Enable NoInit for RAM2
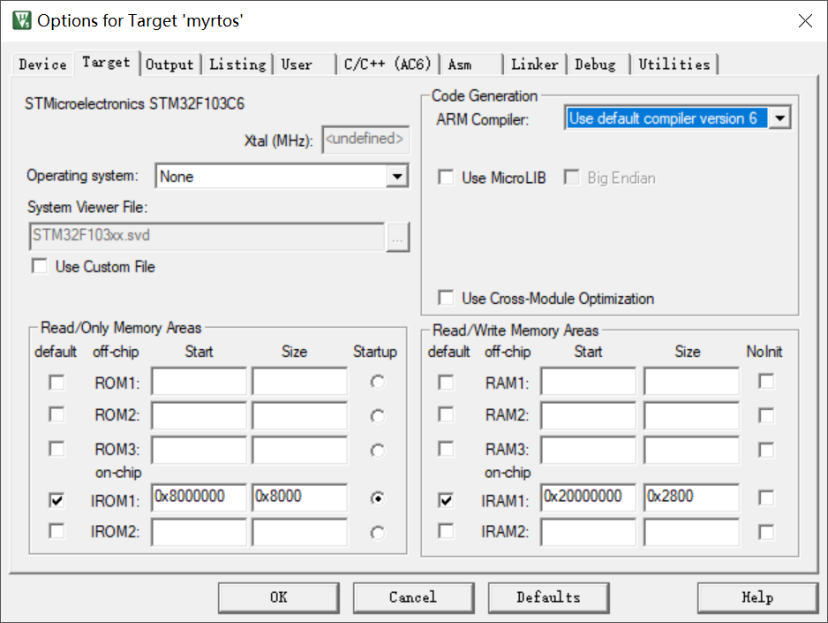Image resolution: width=828 pixels, height=623 pixels. (x=766, y=415)
